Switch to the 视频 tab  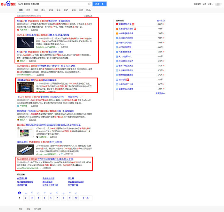click(x=36, y=10)
